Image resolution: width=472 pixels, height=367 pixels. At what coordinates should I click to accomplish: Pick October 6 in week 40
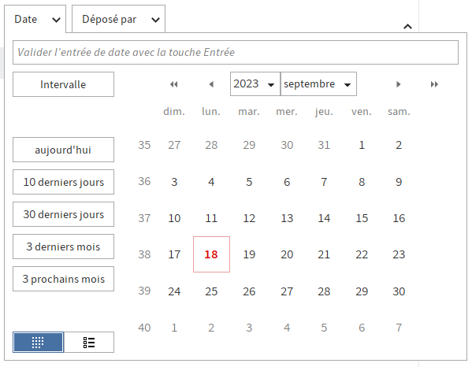(362, 328)
